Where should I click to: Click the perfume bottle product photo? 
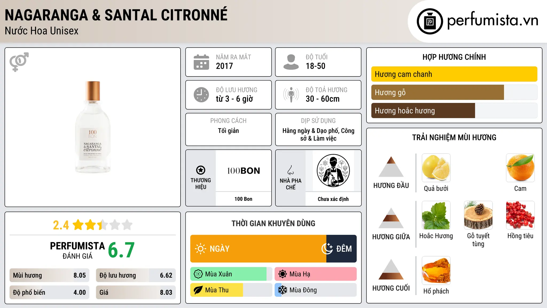click(93, 127)
